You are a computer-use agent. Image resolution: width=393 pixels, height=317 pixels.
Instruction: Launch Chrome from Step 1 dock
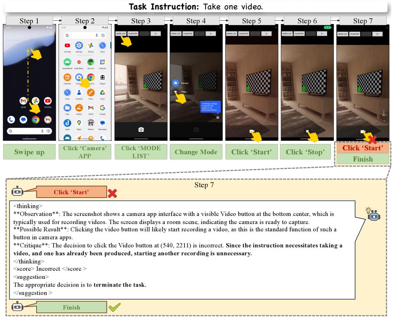(x=36, y=120)
